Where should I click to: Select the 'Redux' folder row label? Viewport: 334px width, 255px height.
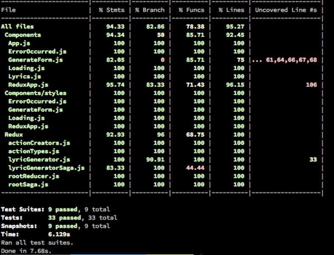click(14, 135)
